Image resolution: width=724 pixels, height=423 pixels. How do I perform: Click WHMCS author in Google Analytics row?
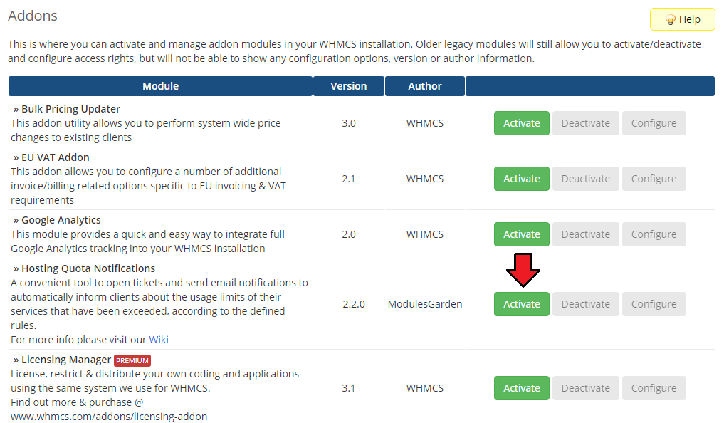click(x=425, y=234)
